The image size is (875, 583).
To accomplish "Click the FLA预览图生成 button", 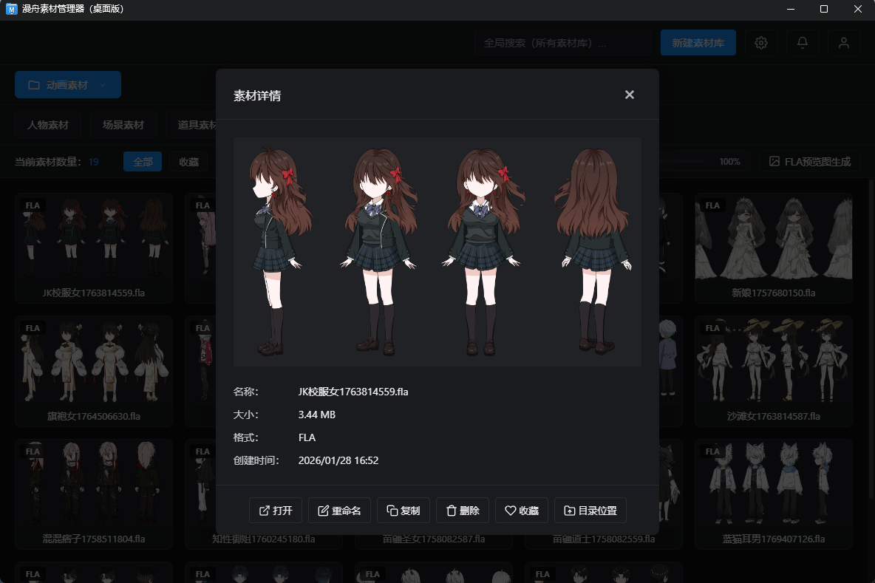I will pyautogui.click(x=809, y=161).
